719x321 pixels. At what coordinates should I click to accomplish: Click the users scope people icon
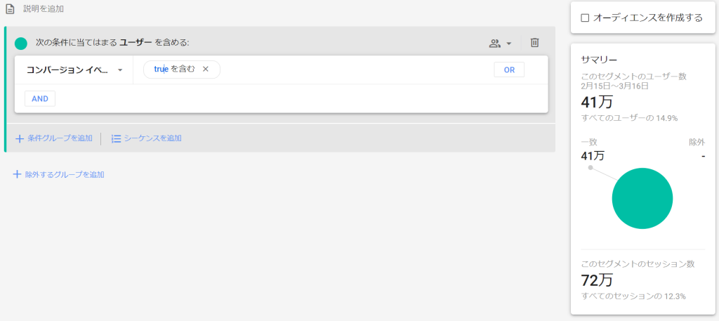(x=494, y=43)
